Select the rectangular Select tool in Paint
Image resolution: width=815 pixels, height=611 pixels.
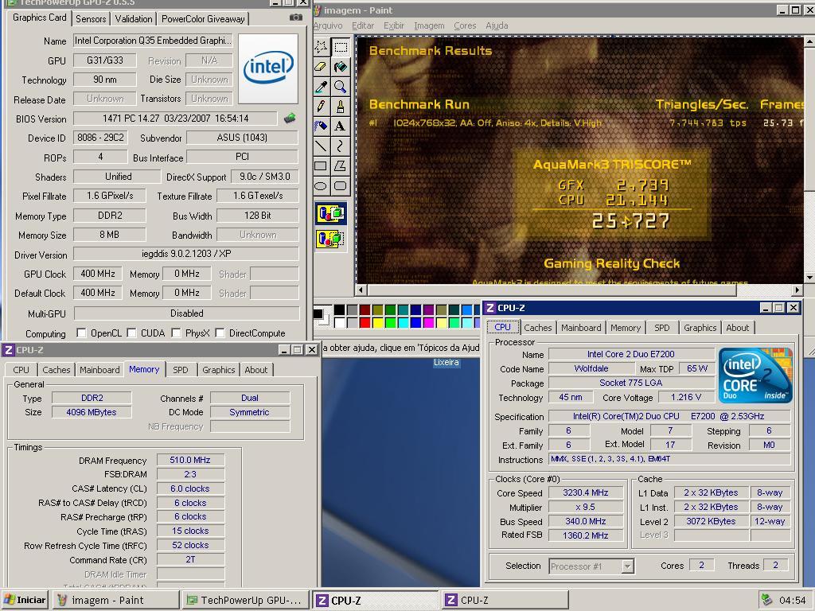point(341,47)
